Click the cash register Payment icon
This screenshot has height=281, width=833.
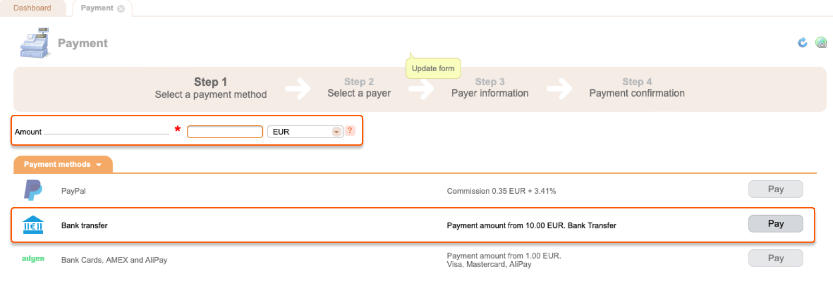coord(35,43)
